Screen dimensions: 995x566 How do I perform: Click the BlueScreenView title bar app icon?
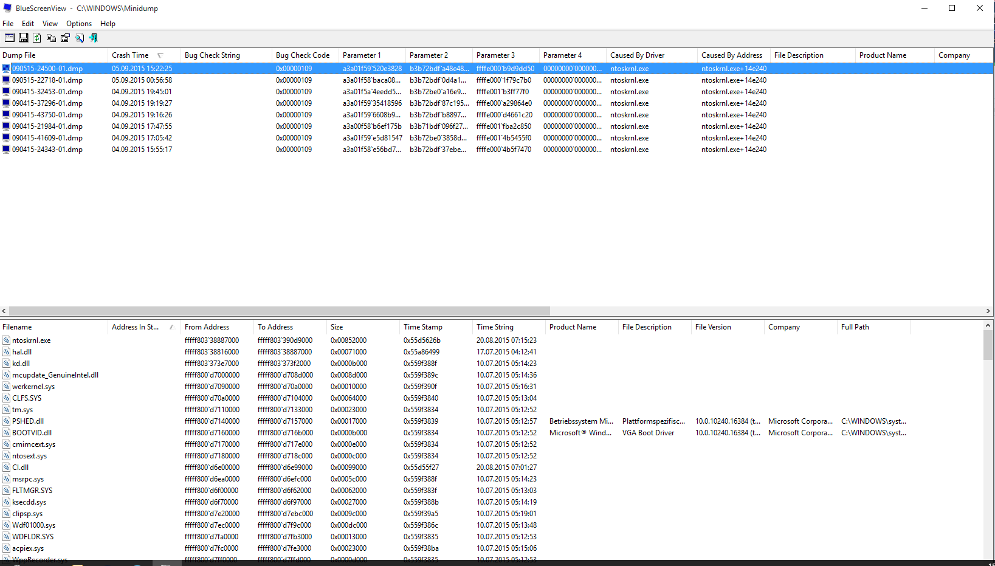point(7,8)
